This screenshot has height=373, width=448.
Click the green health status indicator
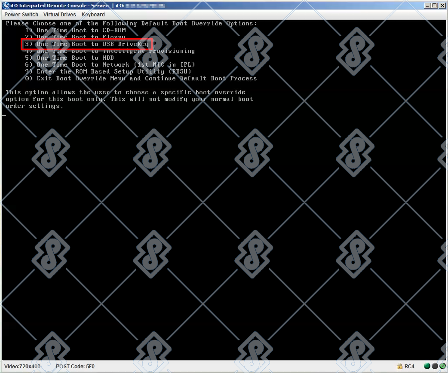[x=427, y=366]
